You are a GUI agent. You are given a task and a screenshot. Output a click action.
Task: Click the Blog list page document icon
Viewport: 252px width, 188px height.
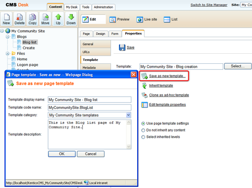click(x=19, y=42)
